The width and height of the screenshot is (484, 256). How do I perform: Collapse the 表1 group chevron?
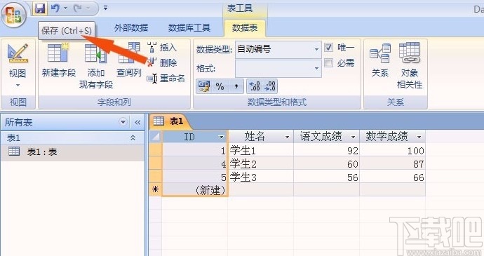(133, 137)
